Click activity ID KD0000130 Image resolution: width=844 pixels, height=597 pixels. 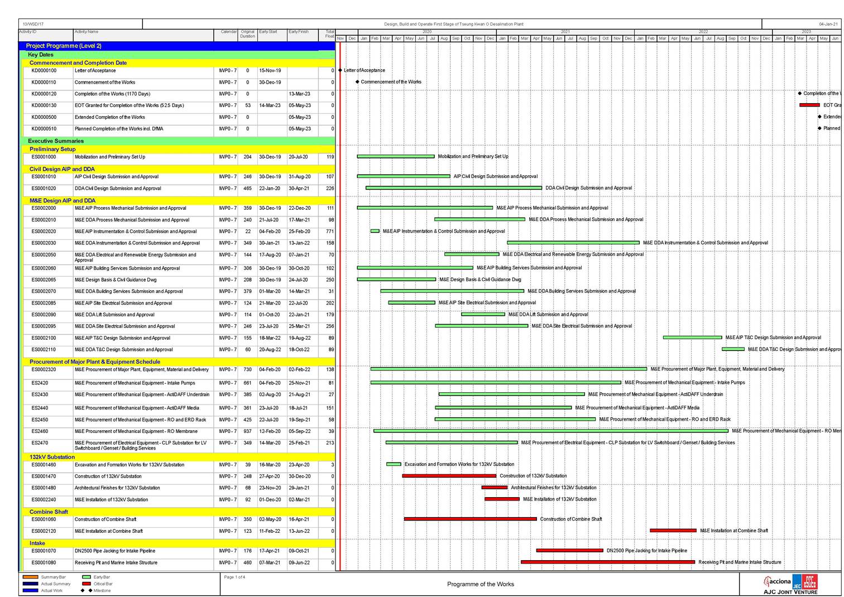(x=44, y=105)
